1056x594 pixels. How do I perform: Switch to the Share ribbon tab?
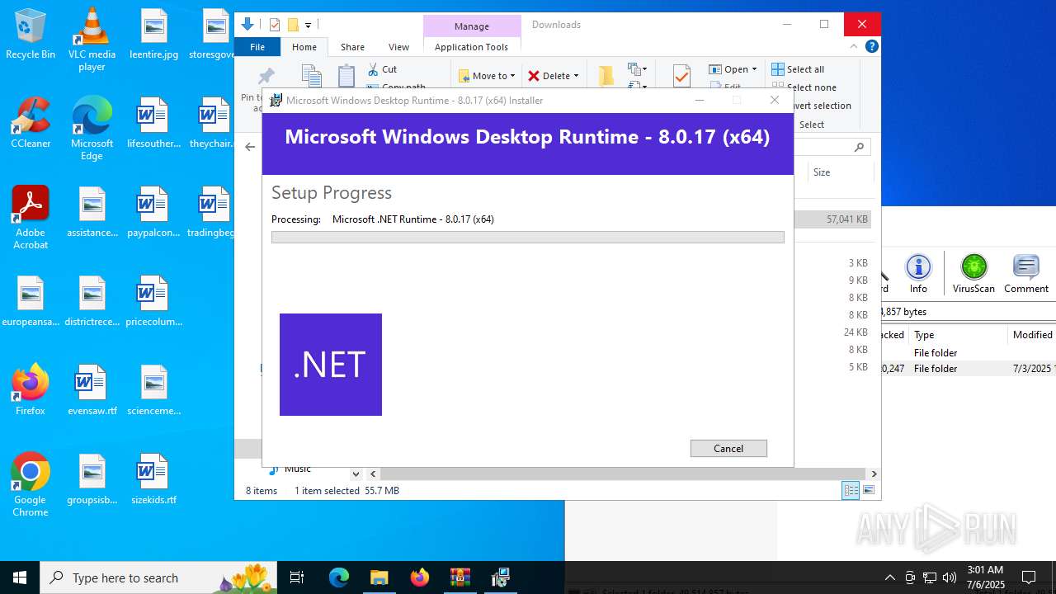352,47
